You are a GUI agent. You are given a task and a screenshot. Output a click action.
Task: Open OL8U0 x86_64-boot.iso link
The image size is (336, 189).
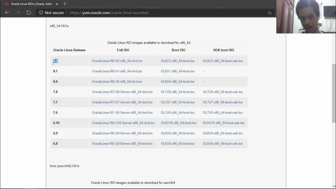pyautogui.click(x=177, y=82)
